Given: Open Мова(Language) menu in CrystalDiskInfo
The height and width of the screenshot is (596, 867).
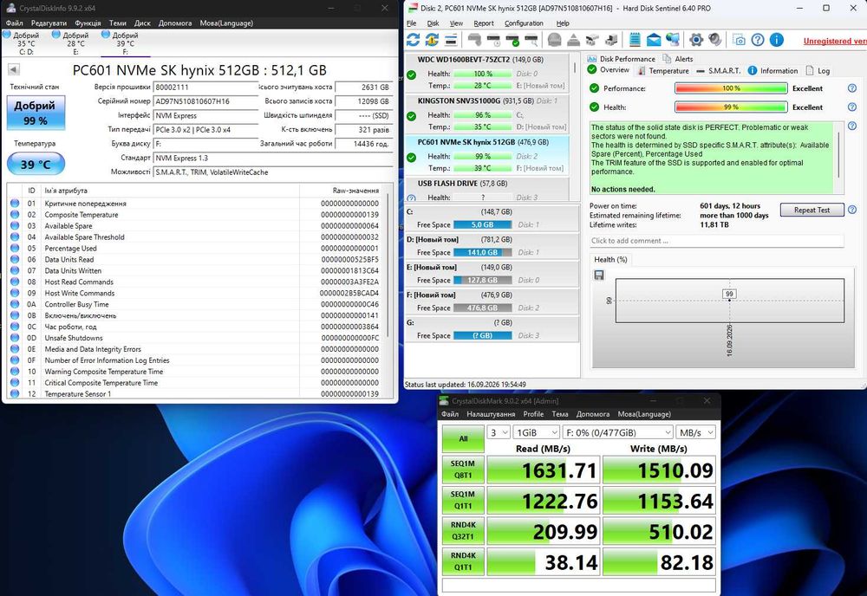Looking at the screenshot, I should coord(226,23).
